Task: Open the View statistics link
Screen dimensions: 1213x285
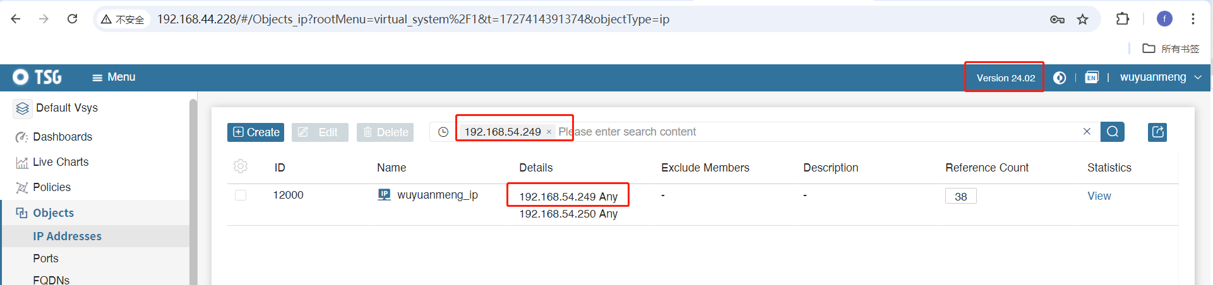Action: tap(1099, 196)
